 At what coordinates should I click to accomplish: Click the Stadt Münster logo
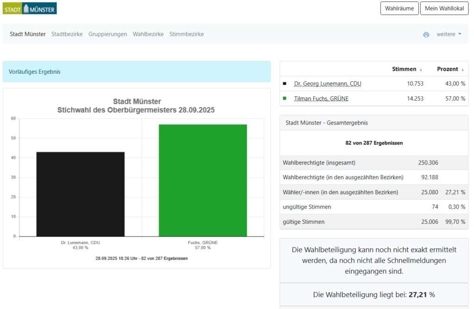pyautogui.click(x=30, y=8)
